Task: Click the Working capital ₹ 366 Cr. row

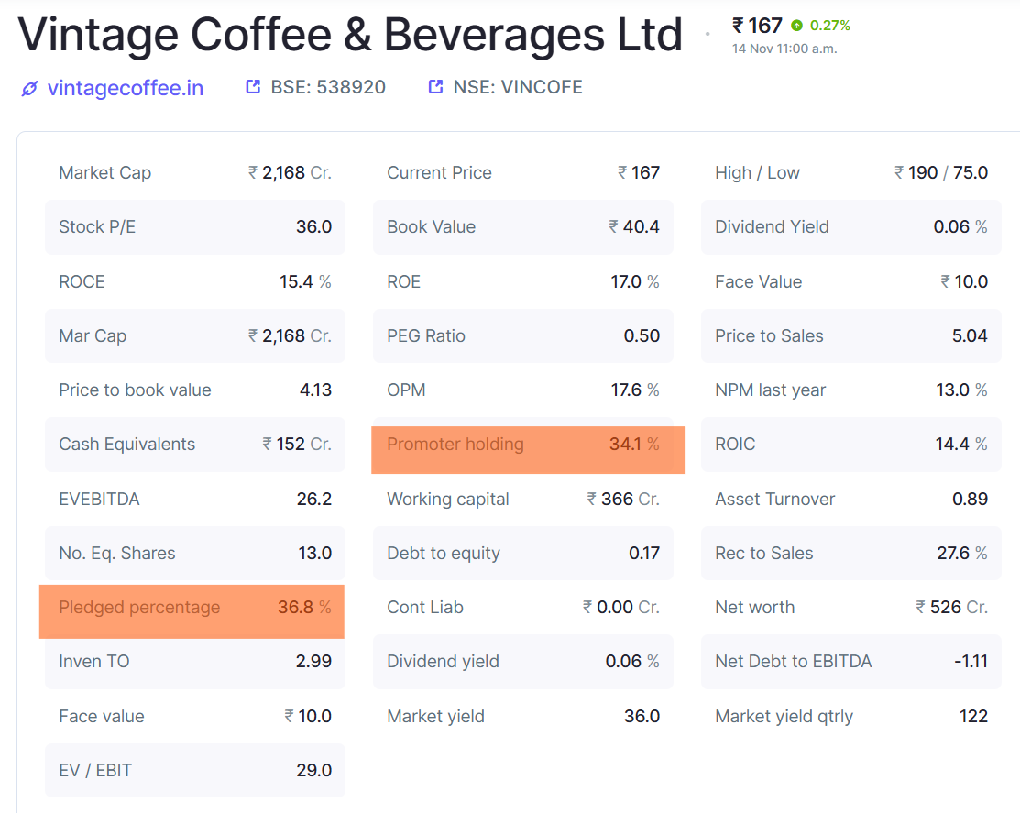Action: point(523,499)
